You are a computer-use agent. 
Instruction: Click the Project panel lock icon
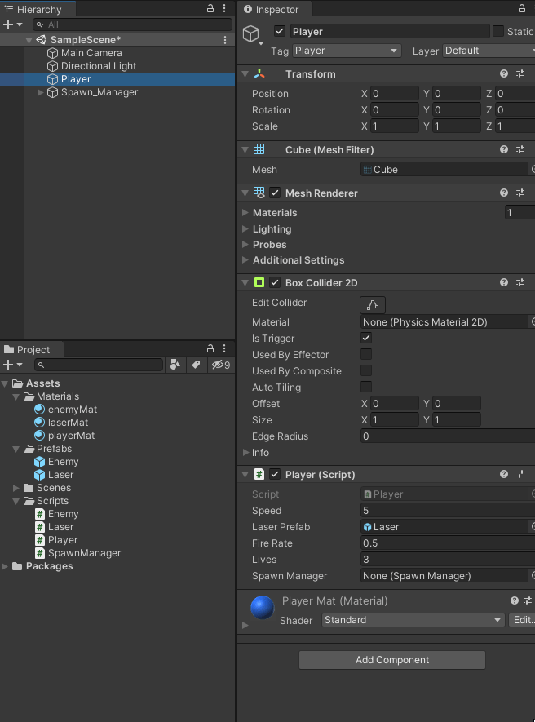[210, 348]
